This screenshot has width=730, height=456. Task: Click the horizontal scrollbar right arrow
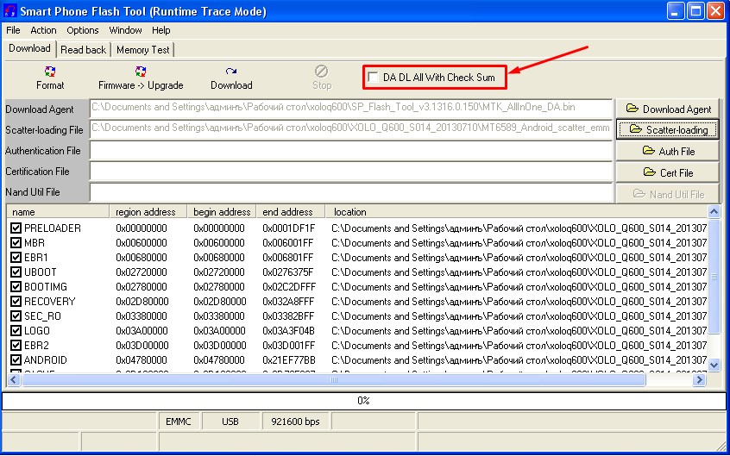701,379
